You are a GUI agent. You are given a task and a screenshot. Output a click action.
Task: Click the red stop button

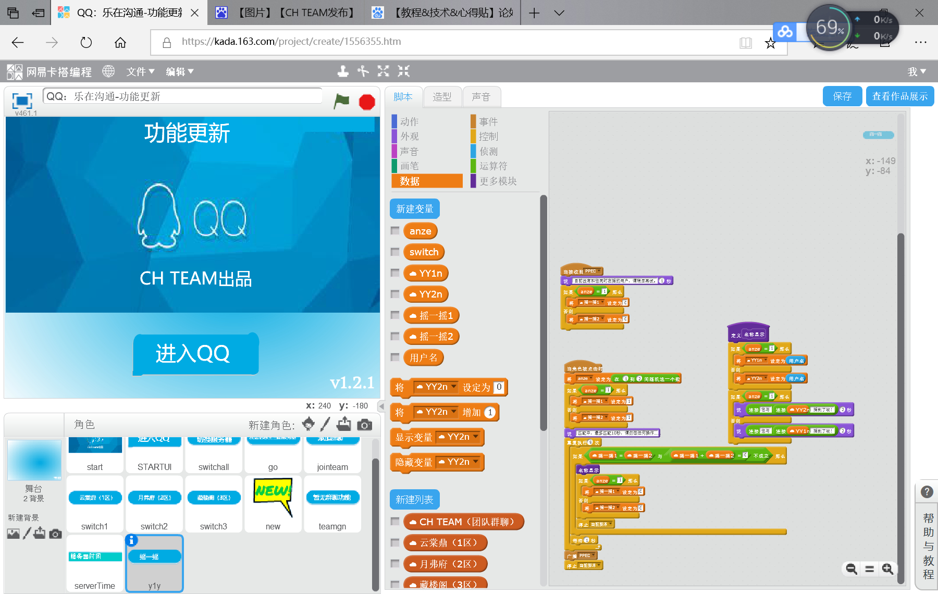point(367,102)
